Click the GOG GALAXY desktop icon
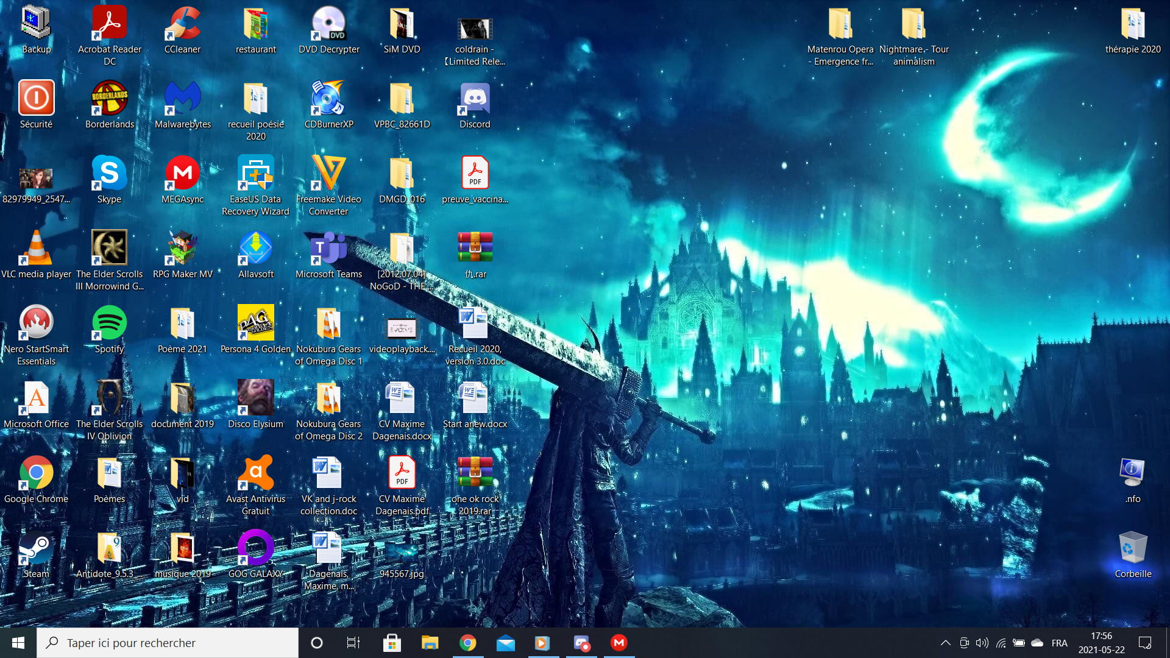Image resolution: width=1170 pixels, height=658 pixels. [x=256, y=554]
